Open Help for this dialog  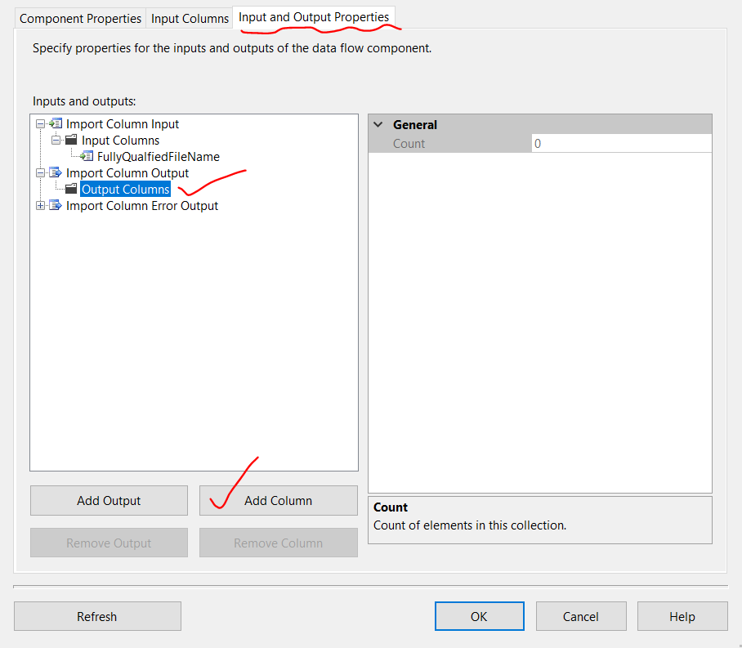682,616
